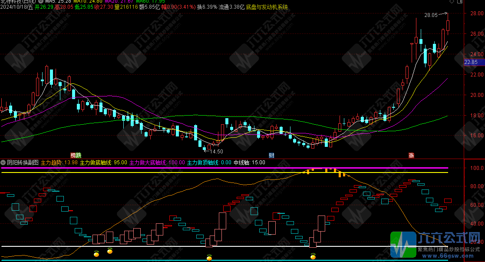Click the first yellow signal ball icon
This screenshot has width=485, height=262.
(96, 252)
